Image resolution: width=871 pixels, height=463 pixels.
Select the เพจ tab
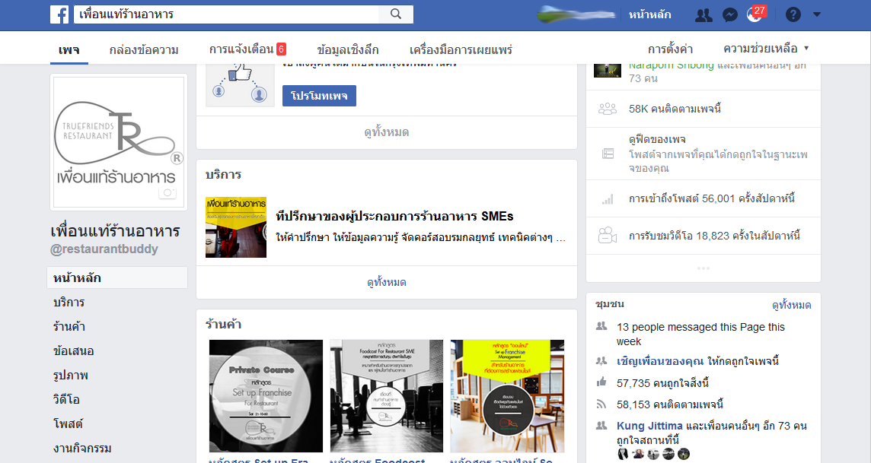point(69,50)
